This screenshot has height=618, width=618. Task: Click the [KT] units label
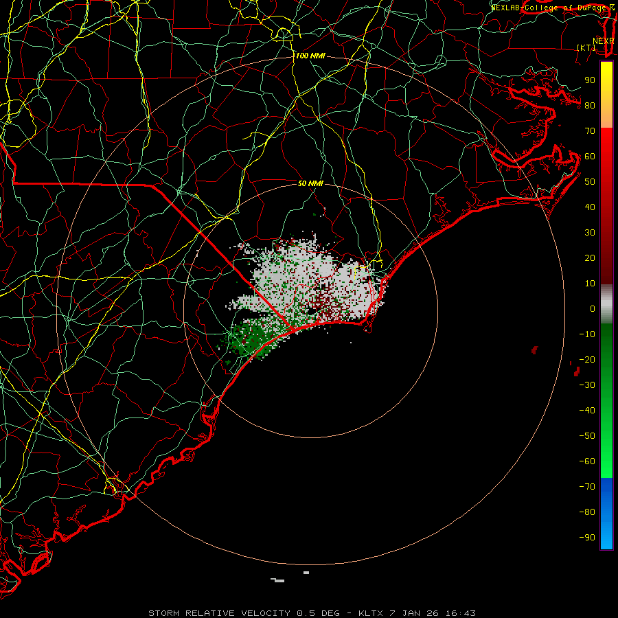(586, 47)
